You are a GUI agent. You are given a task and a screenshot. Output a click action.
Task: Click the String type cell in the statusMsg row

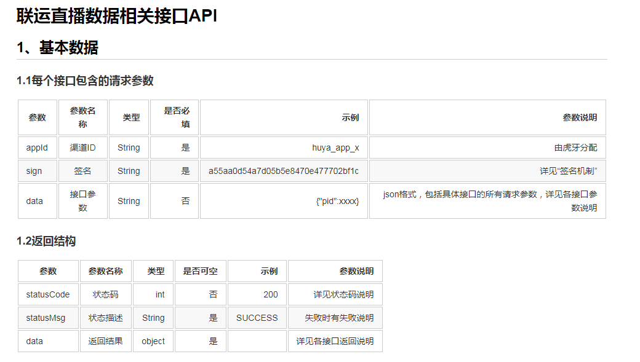point(153,318)
